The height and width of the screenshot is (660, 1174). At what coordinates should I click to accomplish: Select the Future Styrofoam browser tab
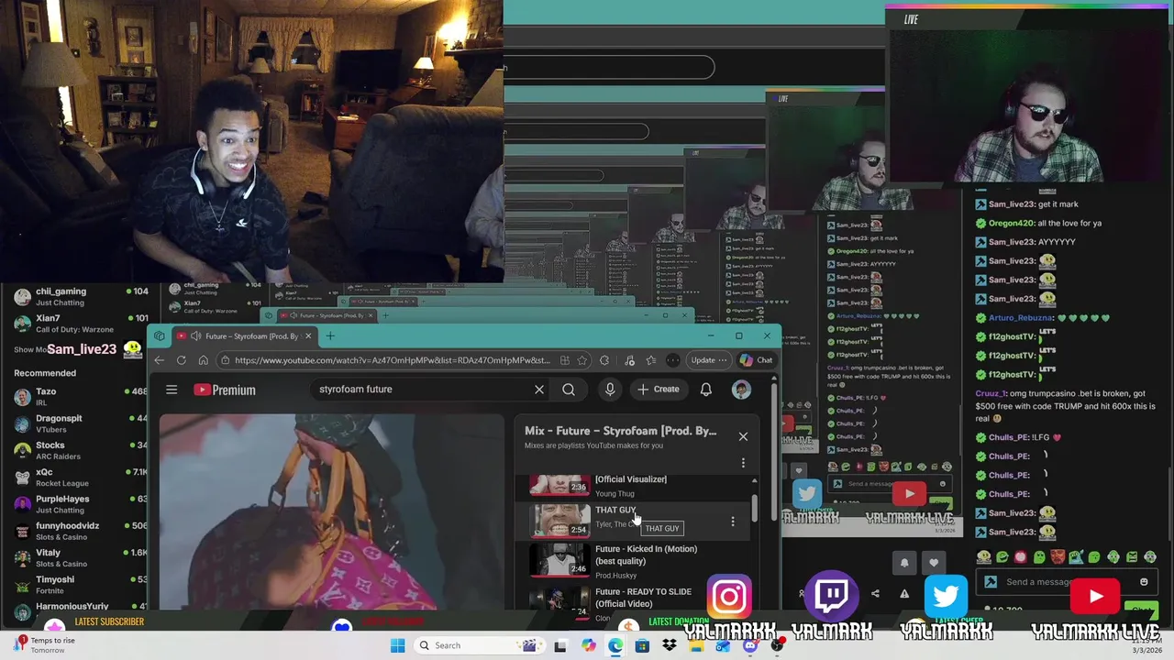click(244, 336)
